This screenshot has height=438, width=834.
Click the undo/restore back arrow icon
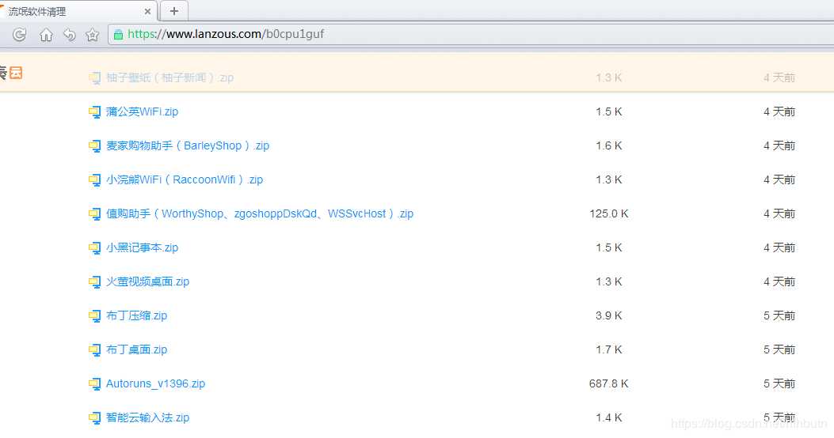coord(70,35)
